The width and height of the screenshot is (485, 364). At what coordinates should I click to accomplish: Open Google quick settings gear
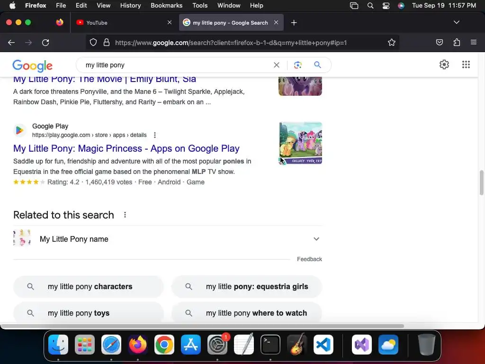(444, 64)
